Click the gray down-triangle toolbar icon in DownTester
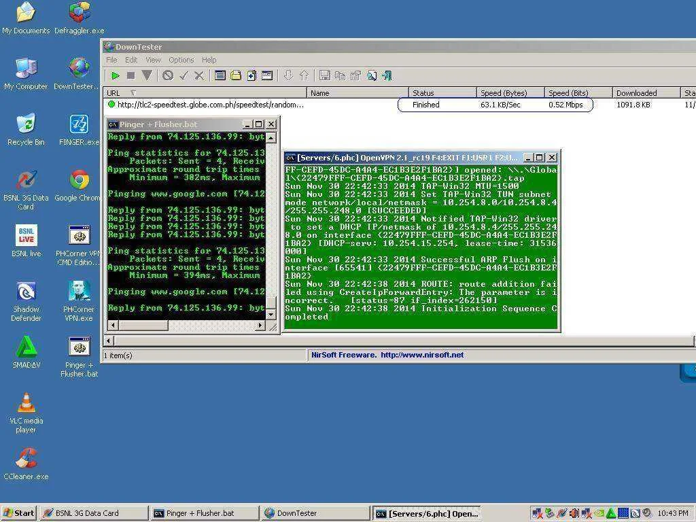 coord(147,75)
